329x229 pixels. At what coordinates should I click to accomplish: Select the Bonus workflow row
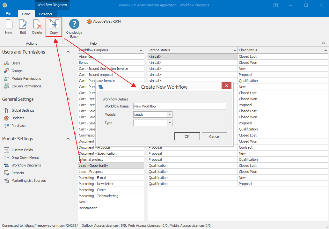click(111, 63)
